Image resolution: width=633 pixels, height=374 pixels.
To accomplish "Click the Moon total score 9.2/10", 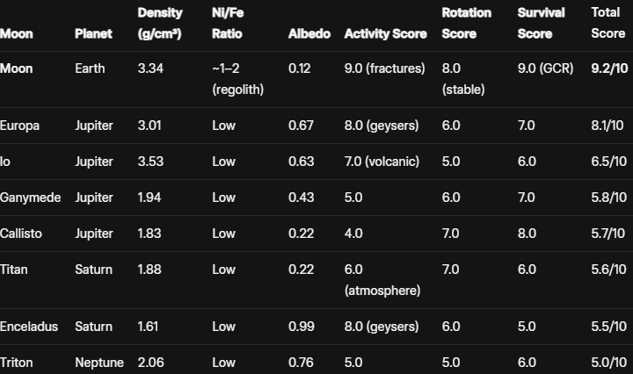I will pyautogui.click(x=609, y=68).
